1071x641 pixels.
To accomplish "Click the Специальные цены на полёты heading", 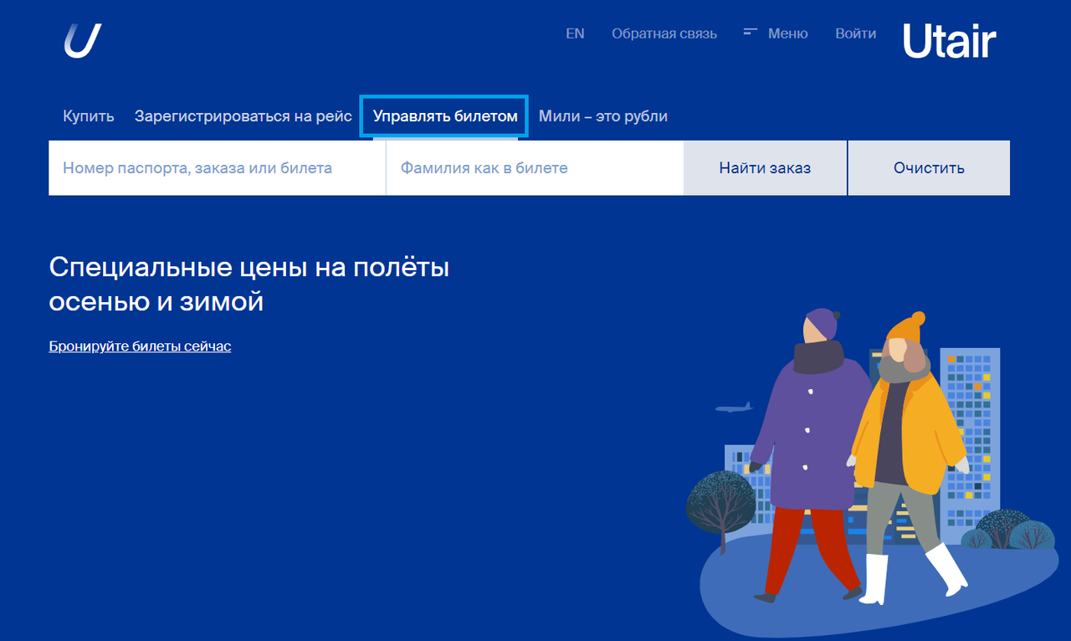I will (x=249, y=284).
